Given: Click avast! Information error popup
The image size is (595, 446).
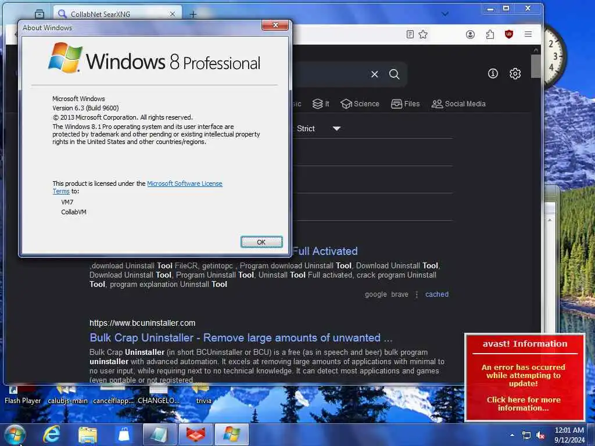Looking at the screenshot, I should point(525,377).
